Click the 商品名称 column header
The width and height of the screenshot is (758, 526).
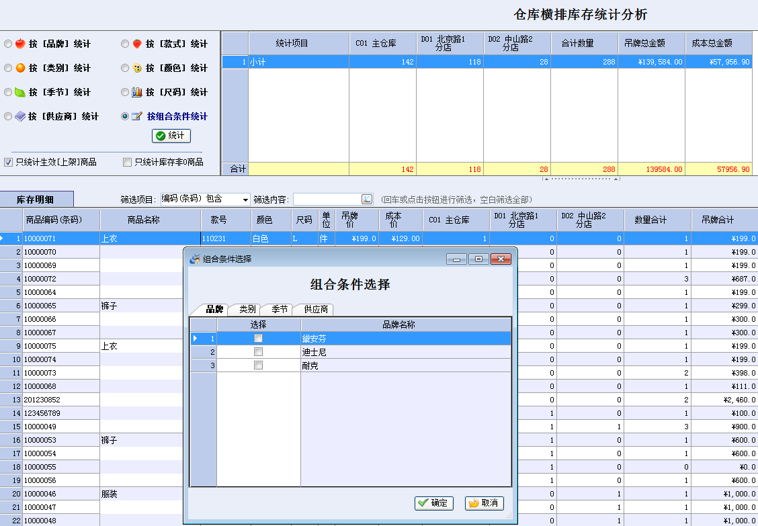(x=151, y=220)
